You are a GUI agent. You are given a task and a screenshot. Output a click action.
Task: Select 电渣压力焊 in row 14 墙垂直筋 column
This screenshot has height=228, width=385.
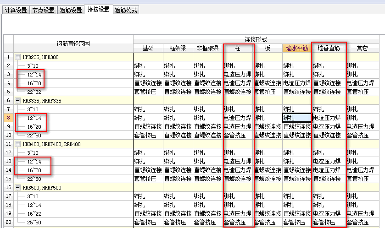pyautogui.click(x=329, y=170)
